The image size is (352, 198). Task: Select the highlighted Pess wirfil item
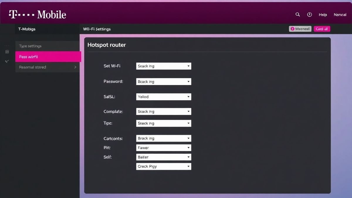(48, 57)
